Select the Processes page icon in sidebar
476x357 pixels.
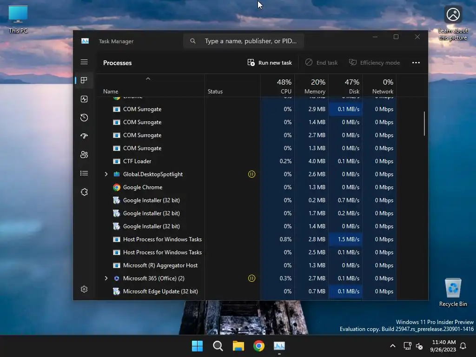coord(84,80)
